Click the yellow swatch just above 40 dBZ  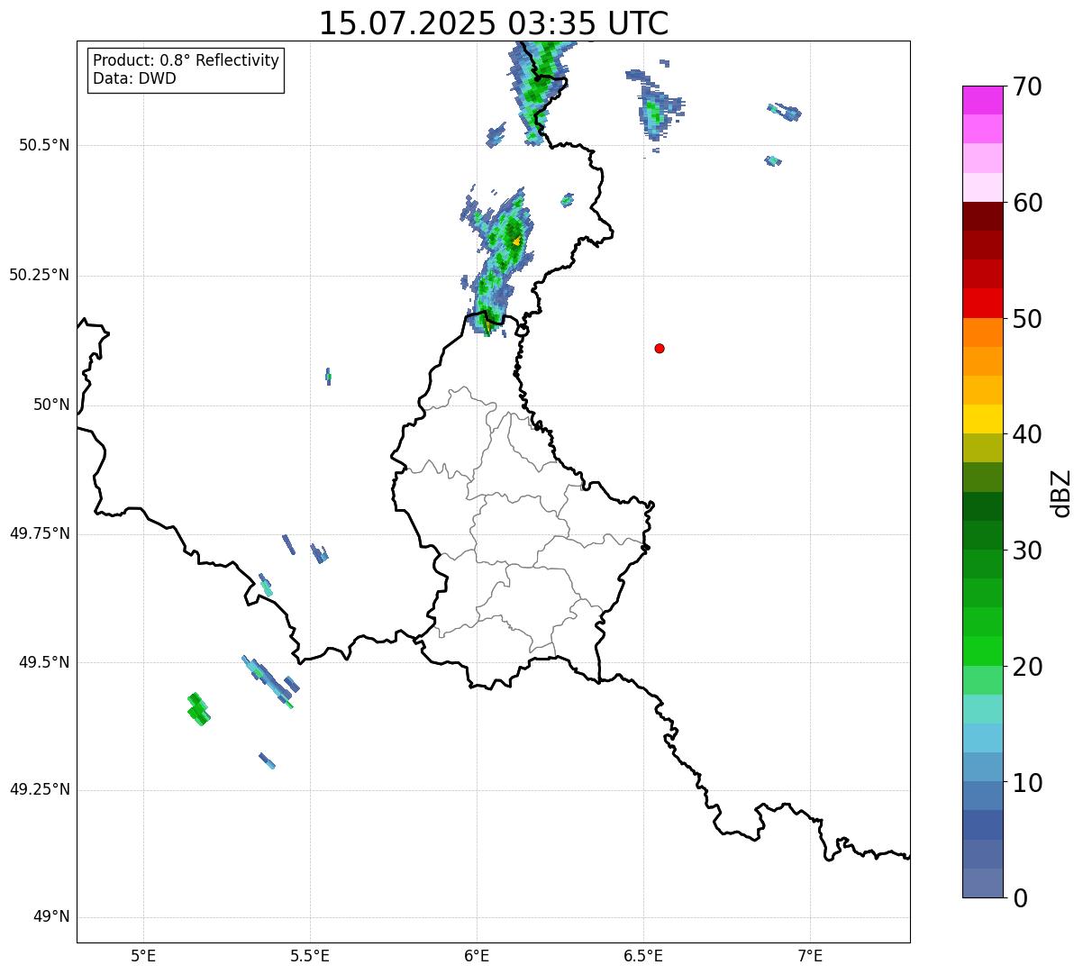(982, 419)
